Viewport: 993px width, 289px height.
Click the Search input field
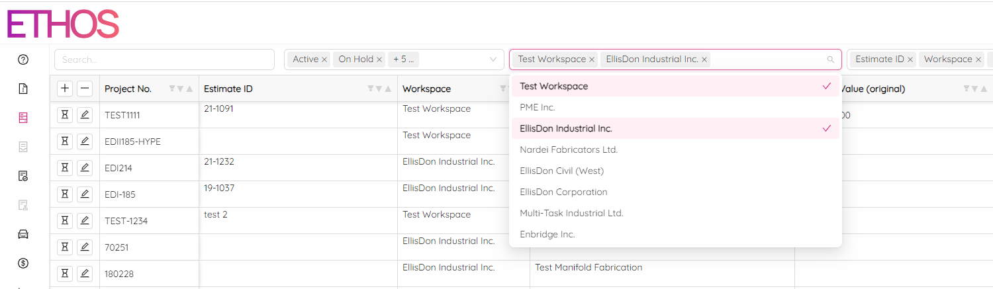tap(164, 60)
